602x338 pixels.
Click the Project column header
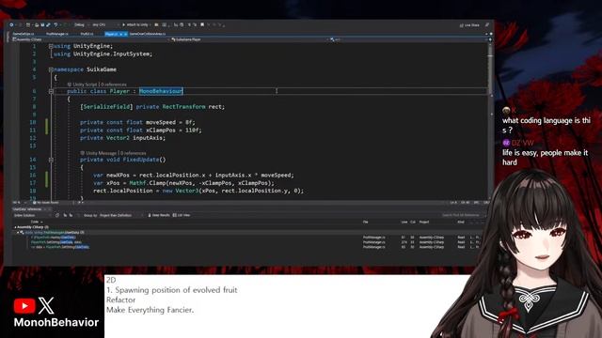click(424, 222)
